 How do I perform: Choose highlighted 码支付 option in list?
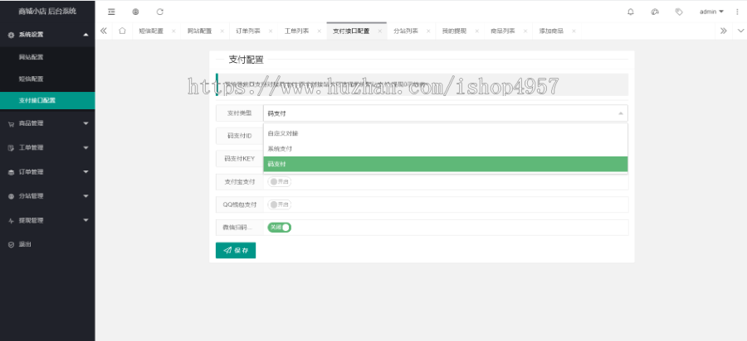coord(446,164)
